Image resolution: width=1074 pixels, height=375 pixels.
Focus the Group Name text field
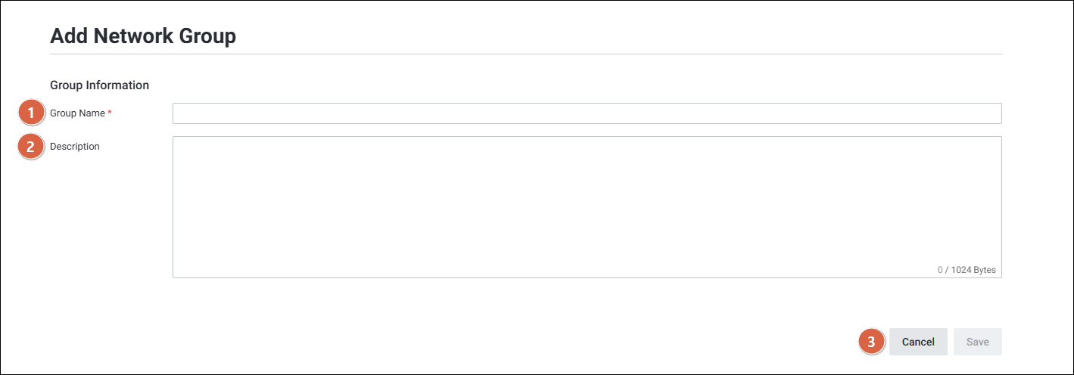(x=587, y=113)
